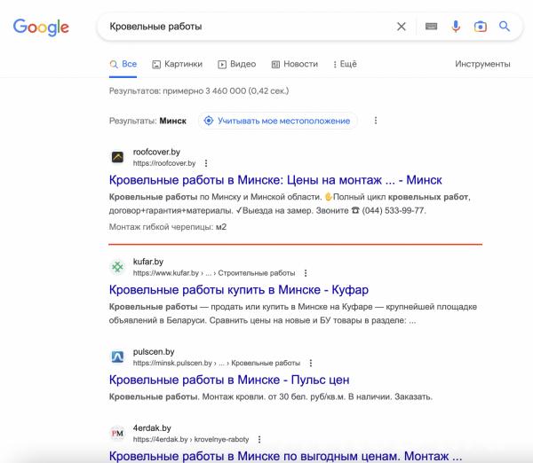This screenshot has width=533, height=463.
Task: Switch to the Видео tab
Action: coord(237,64)
